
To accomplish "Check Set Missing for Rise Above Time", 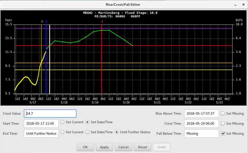I will 223,113.
